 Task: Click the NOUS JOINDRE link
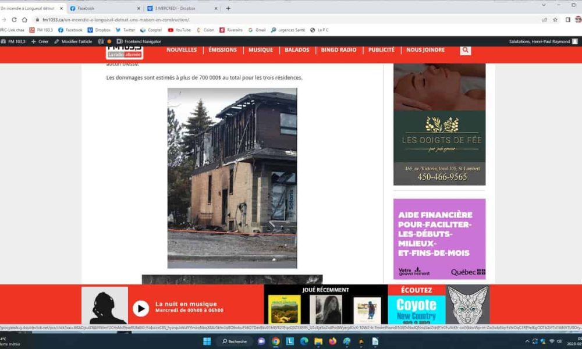[x=425, y=50]
